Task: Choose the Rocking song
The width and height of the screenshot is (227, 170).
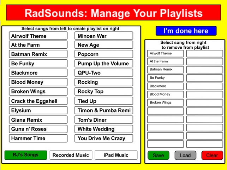Action: click(x=104, y=82)
